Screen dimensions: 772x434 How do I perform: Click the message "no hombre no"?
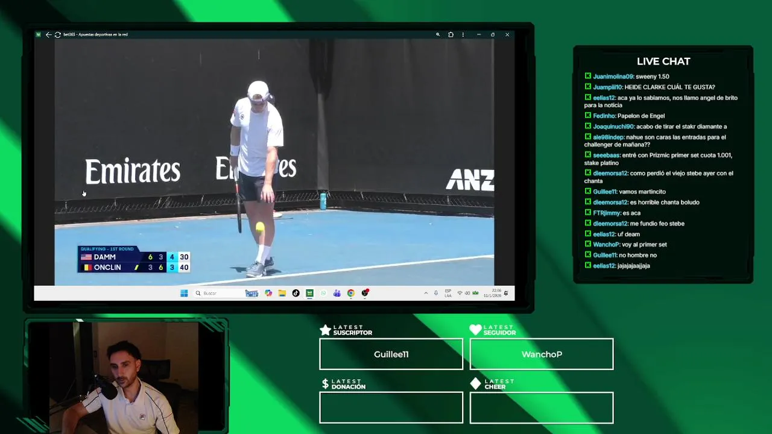tap(638, 255)
